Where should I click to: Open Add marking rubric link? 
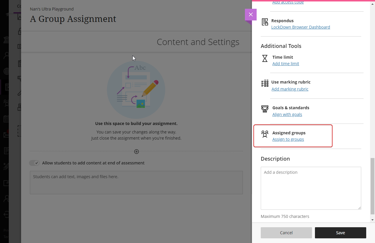click(290, 89)
